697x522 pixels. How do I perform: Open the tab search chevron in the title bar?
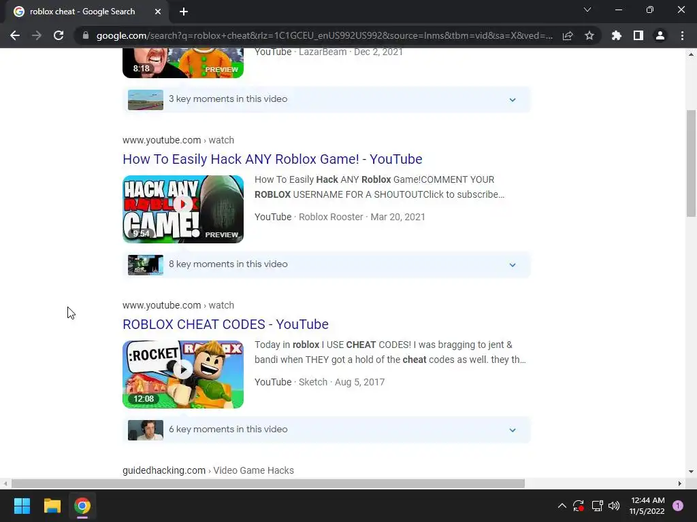click(587, 10)
